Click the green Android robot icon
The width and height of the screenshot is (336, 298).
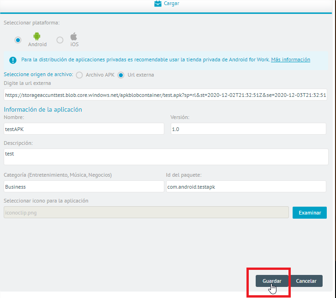[x=37, y=36]
